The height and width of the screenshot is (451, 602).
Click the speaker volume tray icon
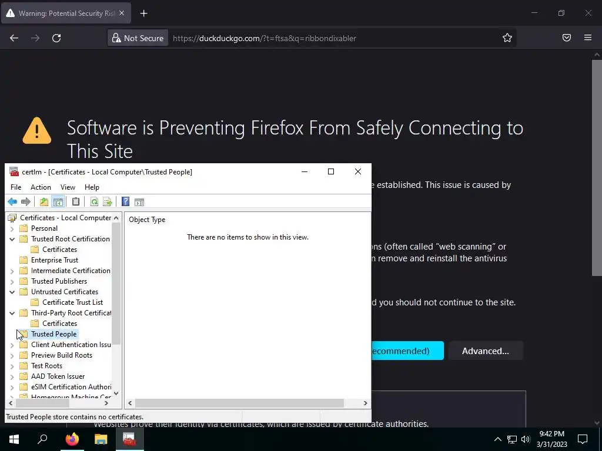pos(526,439)
